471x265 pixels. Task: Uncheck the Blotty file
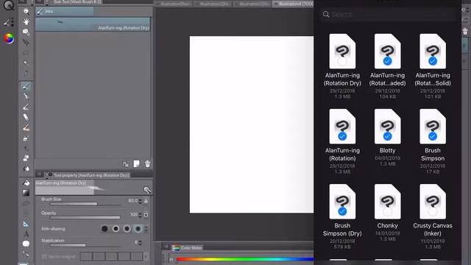[x=388, y=136]
